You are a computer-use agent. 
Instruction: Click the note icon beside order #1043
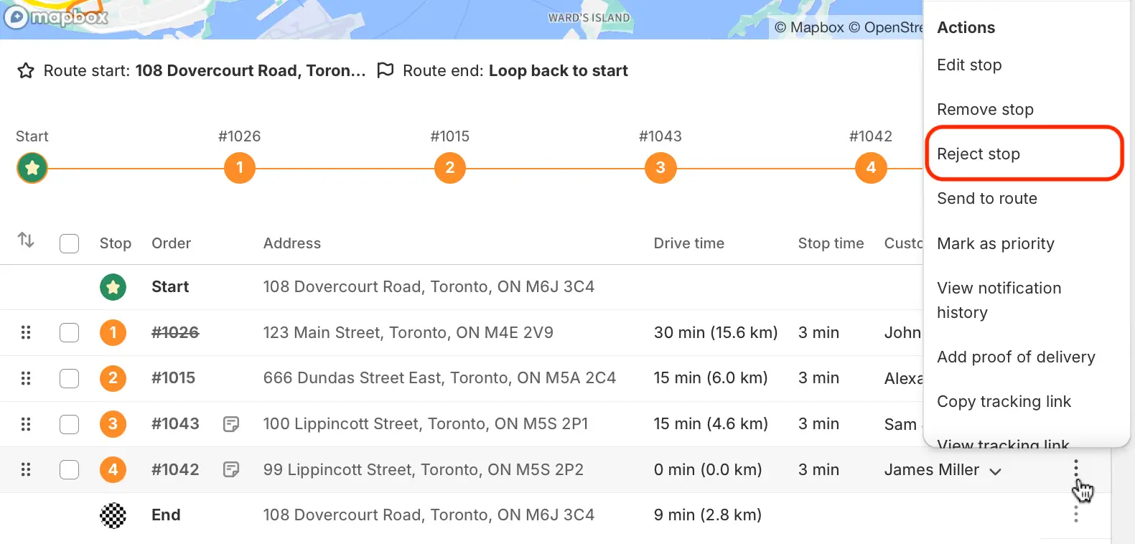click(x=231, y=424)
